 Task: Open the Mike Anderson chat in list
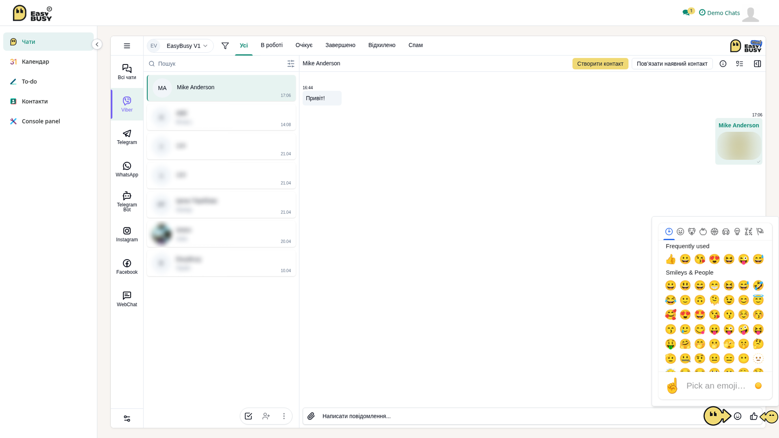coord(222,88)
